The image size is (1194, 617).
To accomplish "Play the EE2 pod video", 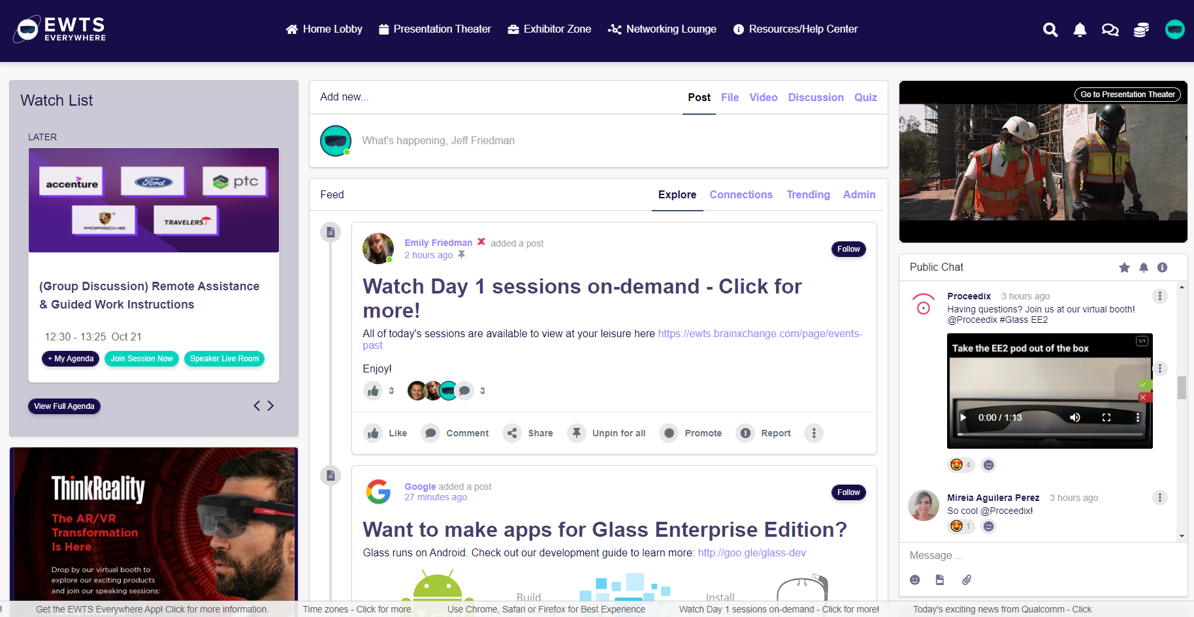I will (x=963, y=417).
